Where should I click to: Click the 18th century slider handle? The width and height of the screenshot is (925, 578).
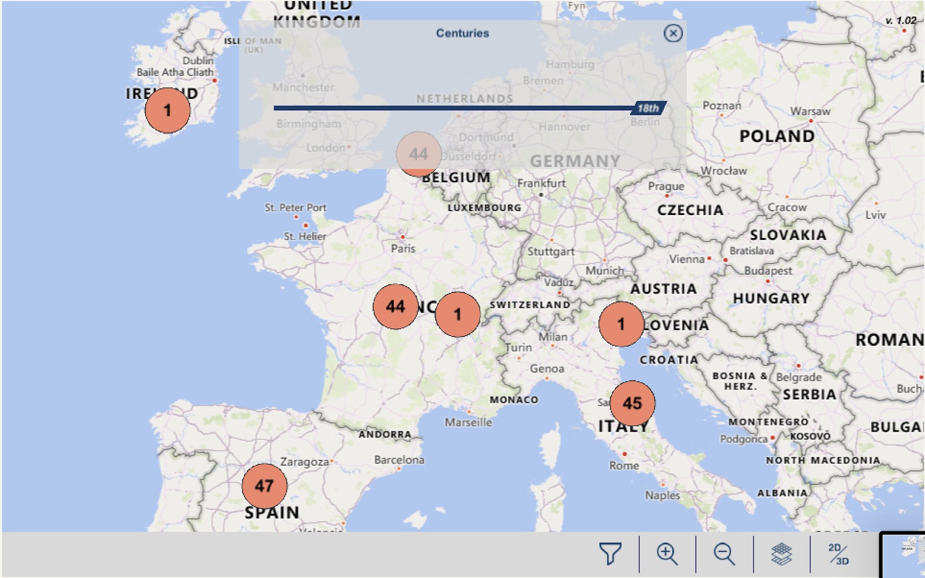(648, 108)
